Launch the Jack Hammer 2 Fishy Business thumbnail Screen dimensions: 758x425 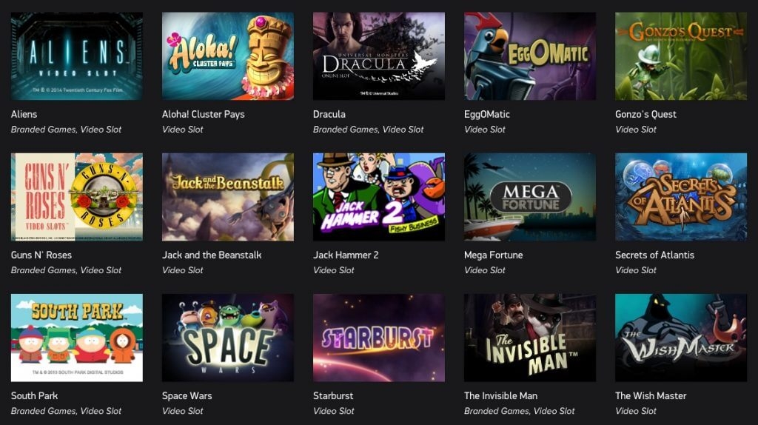tap(379, 197)
